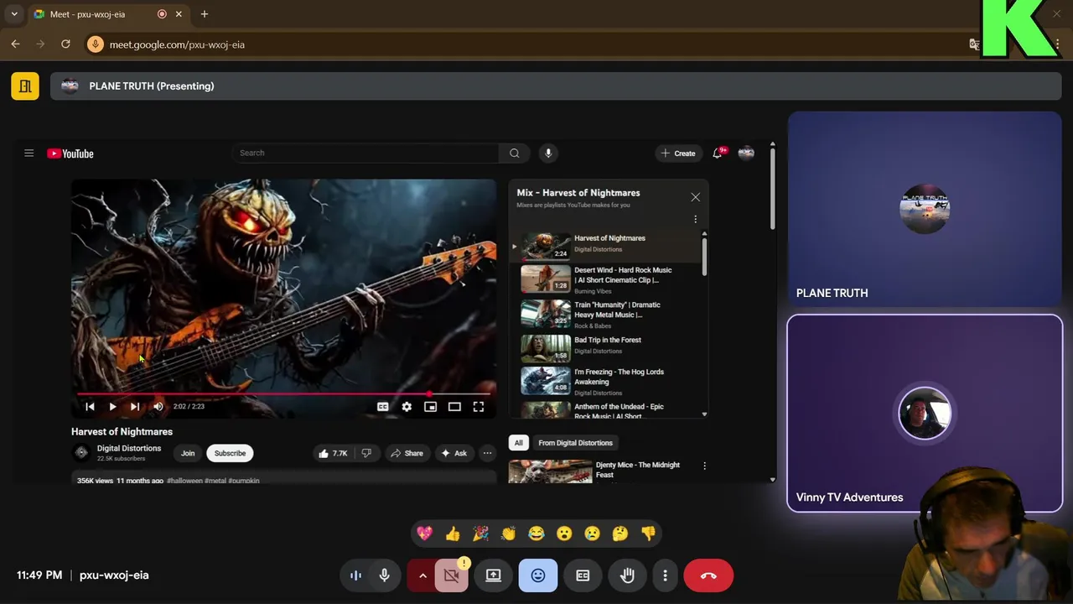Viewport: 1073px width, 604px height.
Task: Send the sparkling heart reaction
Action: pos(425,534)
